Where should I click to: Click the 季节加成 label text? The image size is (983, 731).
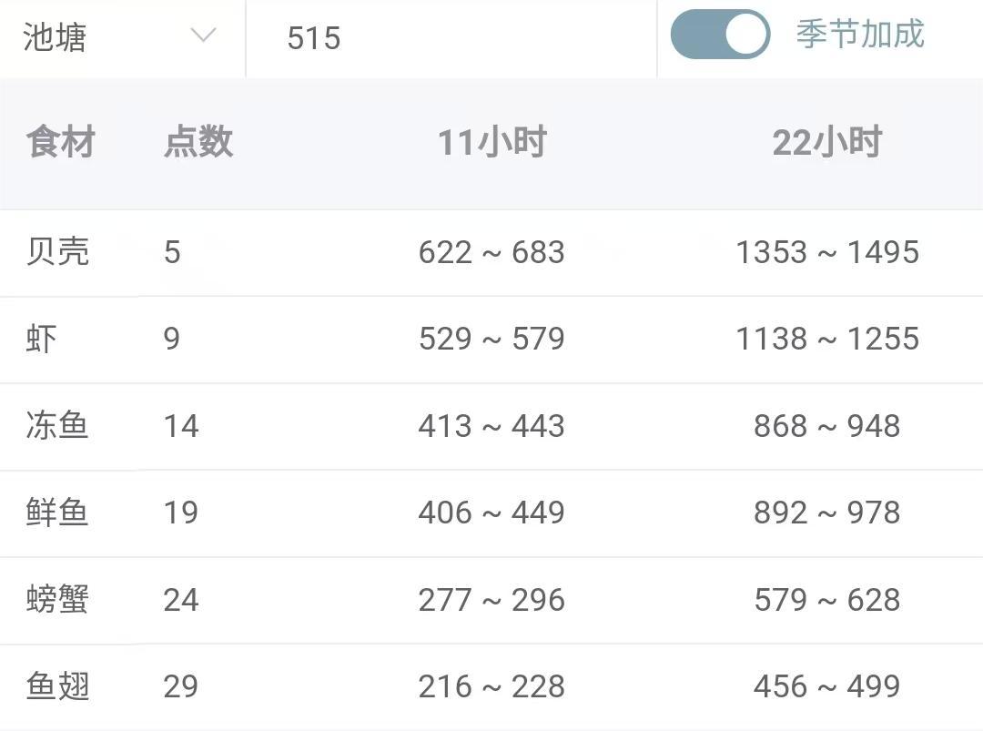pos(860,35)
